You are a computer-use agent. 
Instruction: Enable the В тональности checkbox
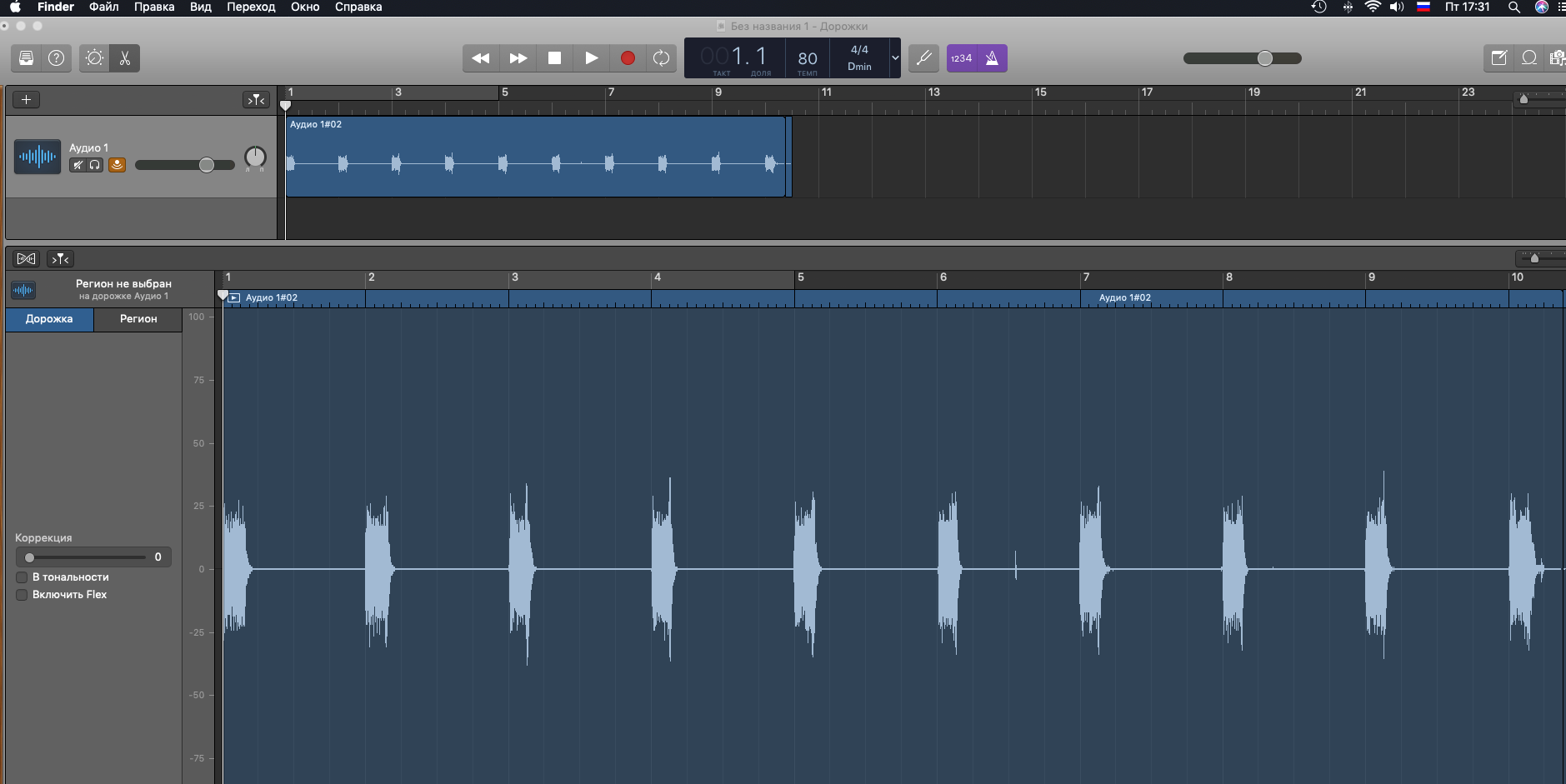22,577
